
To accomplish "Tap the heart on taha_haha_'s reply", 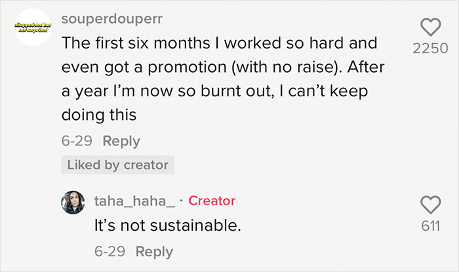I will [x=431, y=206].
